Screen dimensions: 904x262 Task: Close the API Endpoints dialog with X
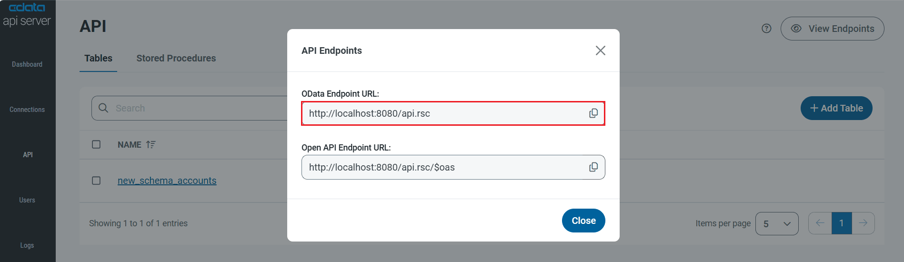click(600, 50)
